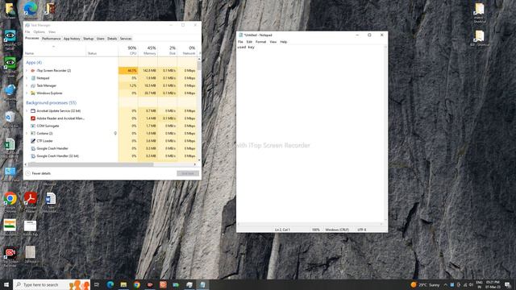Open iTop Screen Recorder desktop shortcut
This screenshot has height=290, width=516.
coord(10,252)
